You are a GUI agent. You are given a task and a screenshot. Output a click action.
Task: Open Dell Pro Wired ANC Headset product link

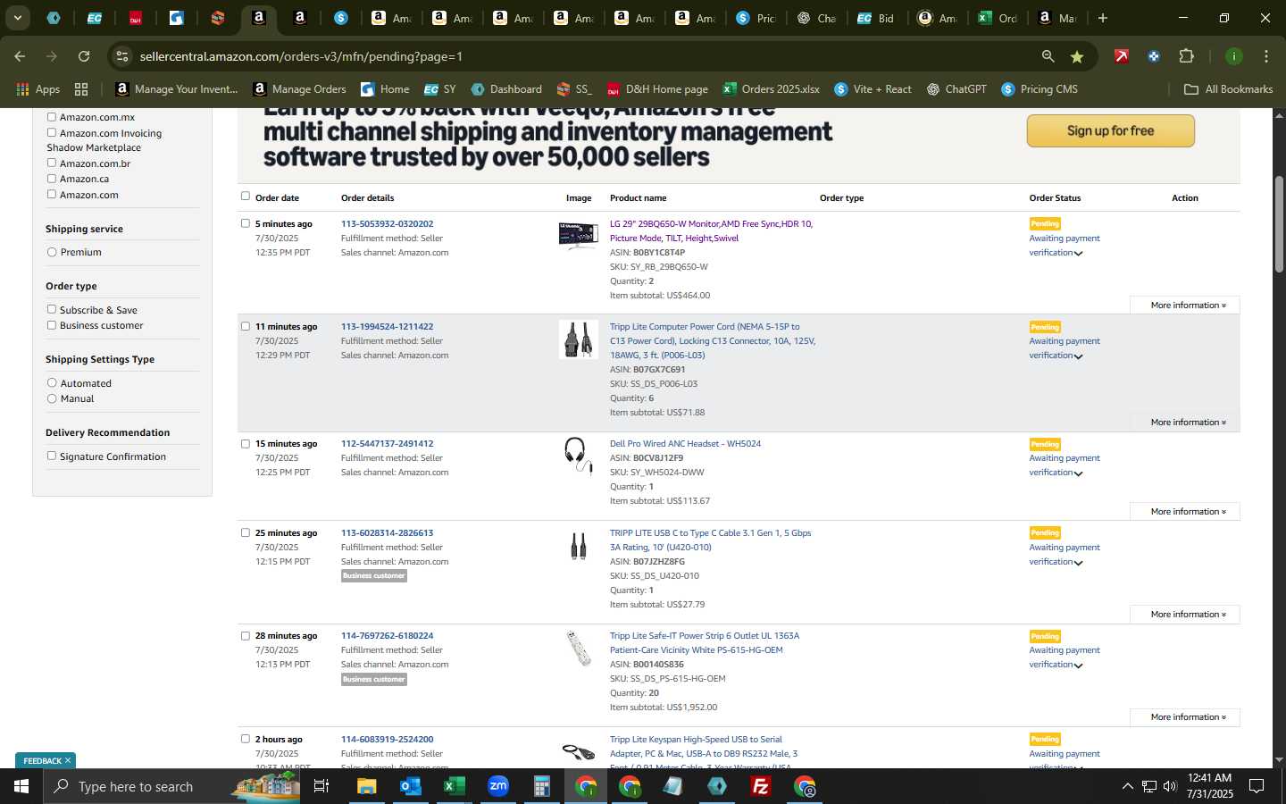pos(685,443)
